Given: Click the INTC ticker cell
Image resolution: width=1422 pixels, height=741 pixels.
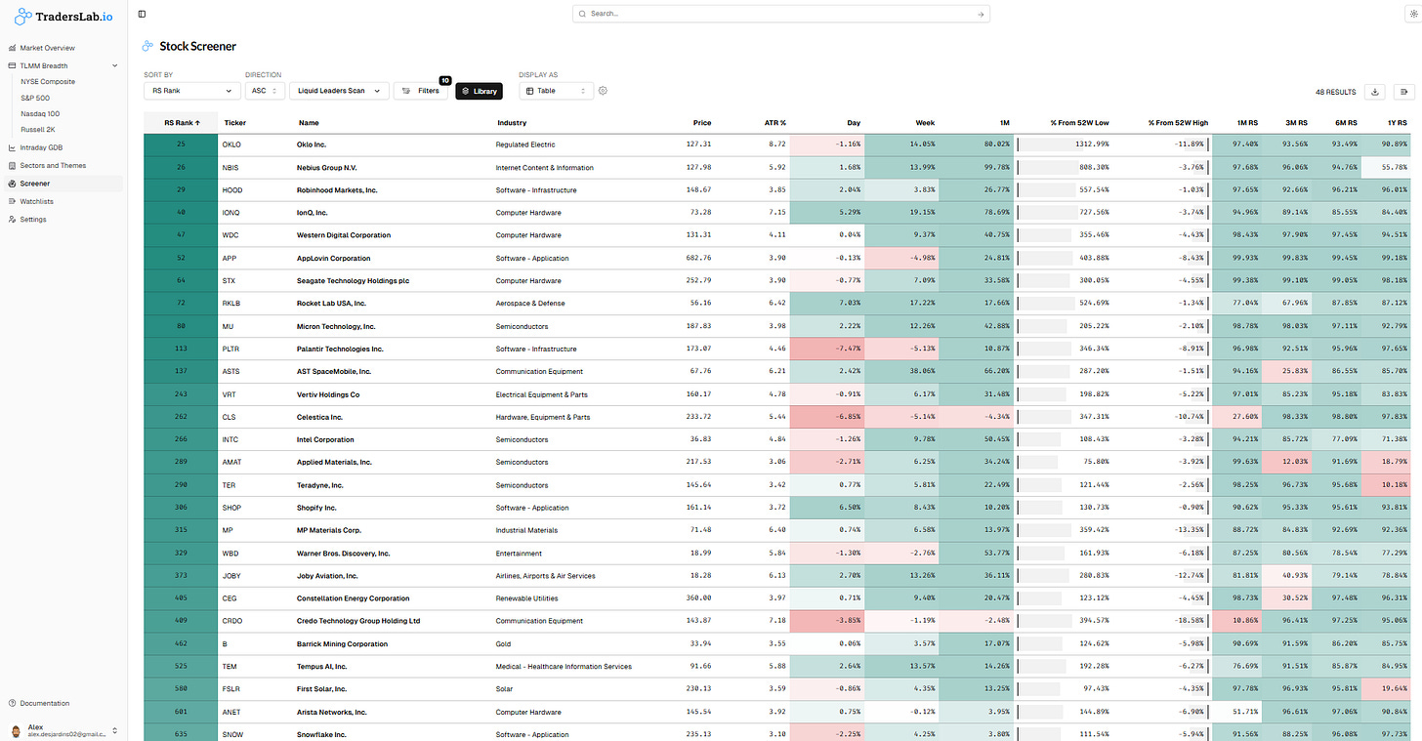Looking at the screenshot, I should [x=231, y=439].
